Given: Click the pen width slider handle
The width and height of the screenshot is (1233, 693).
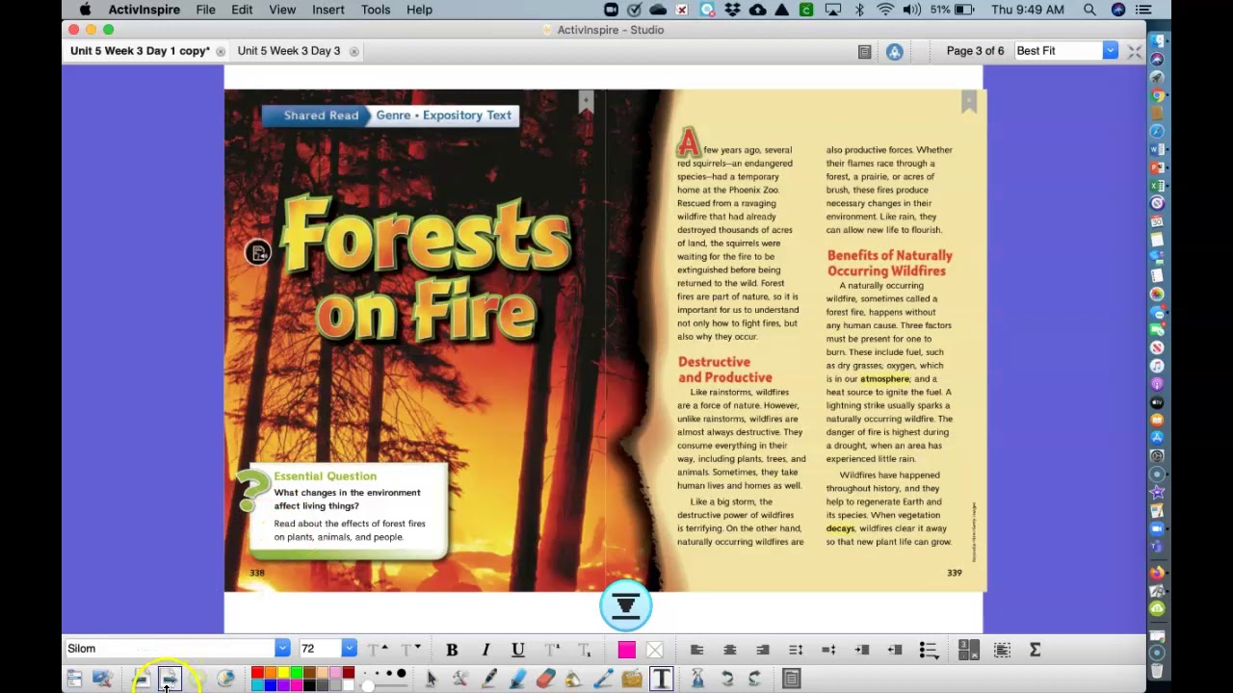Looking at the screenshot, I should pyautogui.click(x=367, y=685).
